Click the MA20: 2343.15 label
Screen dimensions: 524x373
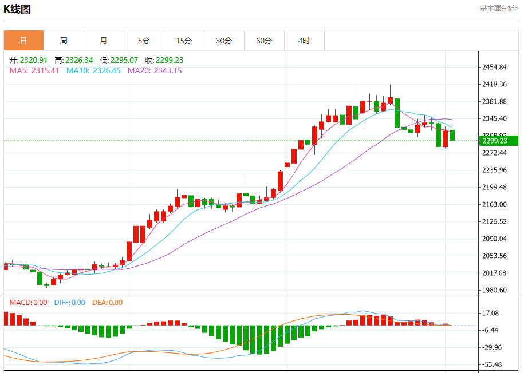155,70
